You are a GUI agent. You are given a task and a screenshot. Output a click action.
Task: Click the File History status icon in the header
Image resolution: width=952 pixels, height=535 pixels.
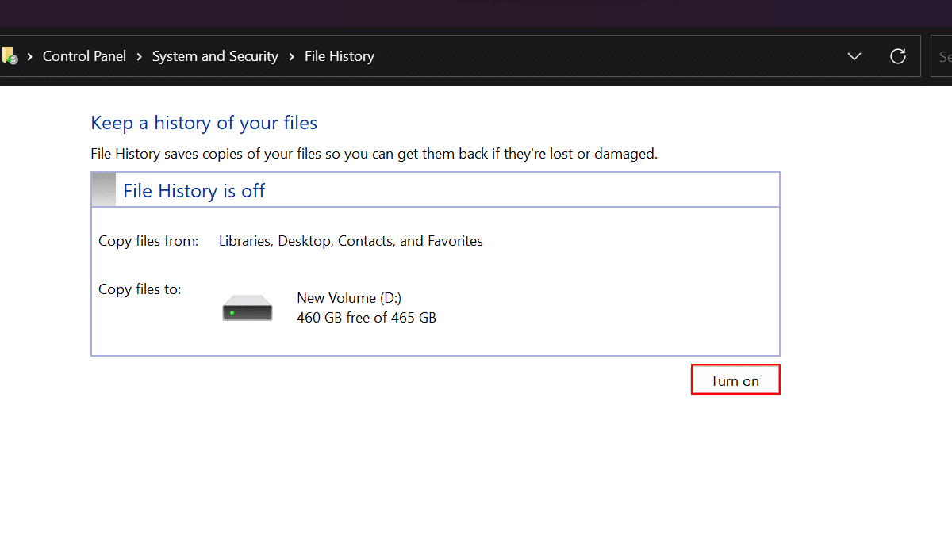(x=104, y=189)
